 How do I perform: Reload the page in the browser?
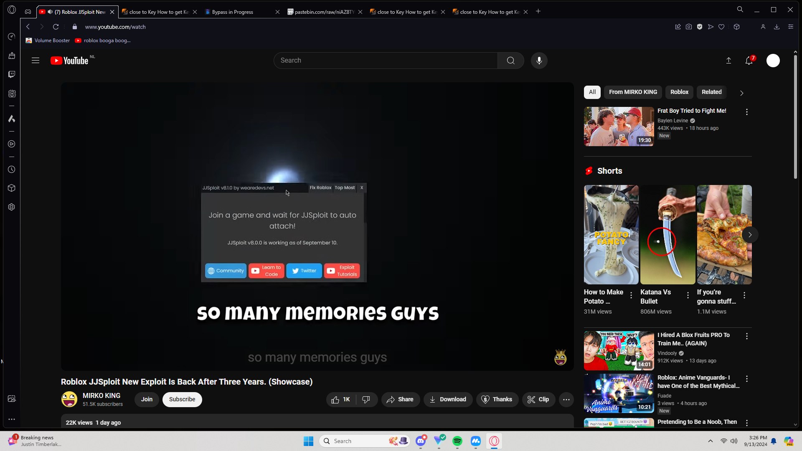click(x=56, y=27)
